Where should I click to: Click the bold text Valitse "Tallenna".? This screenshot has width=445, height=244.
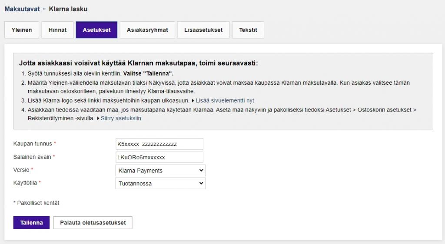[148, 73]
